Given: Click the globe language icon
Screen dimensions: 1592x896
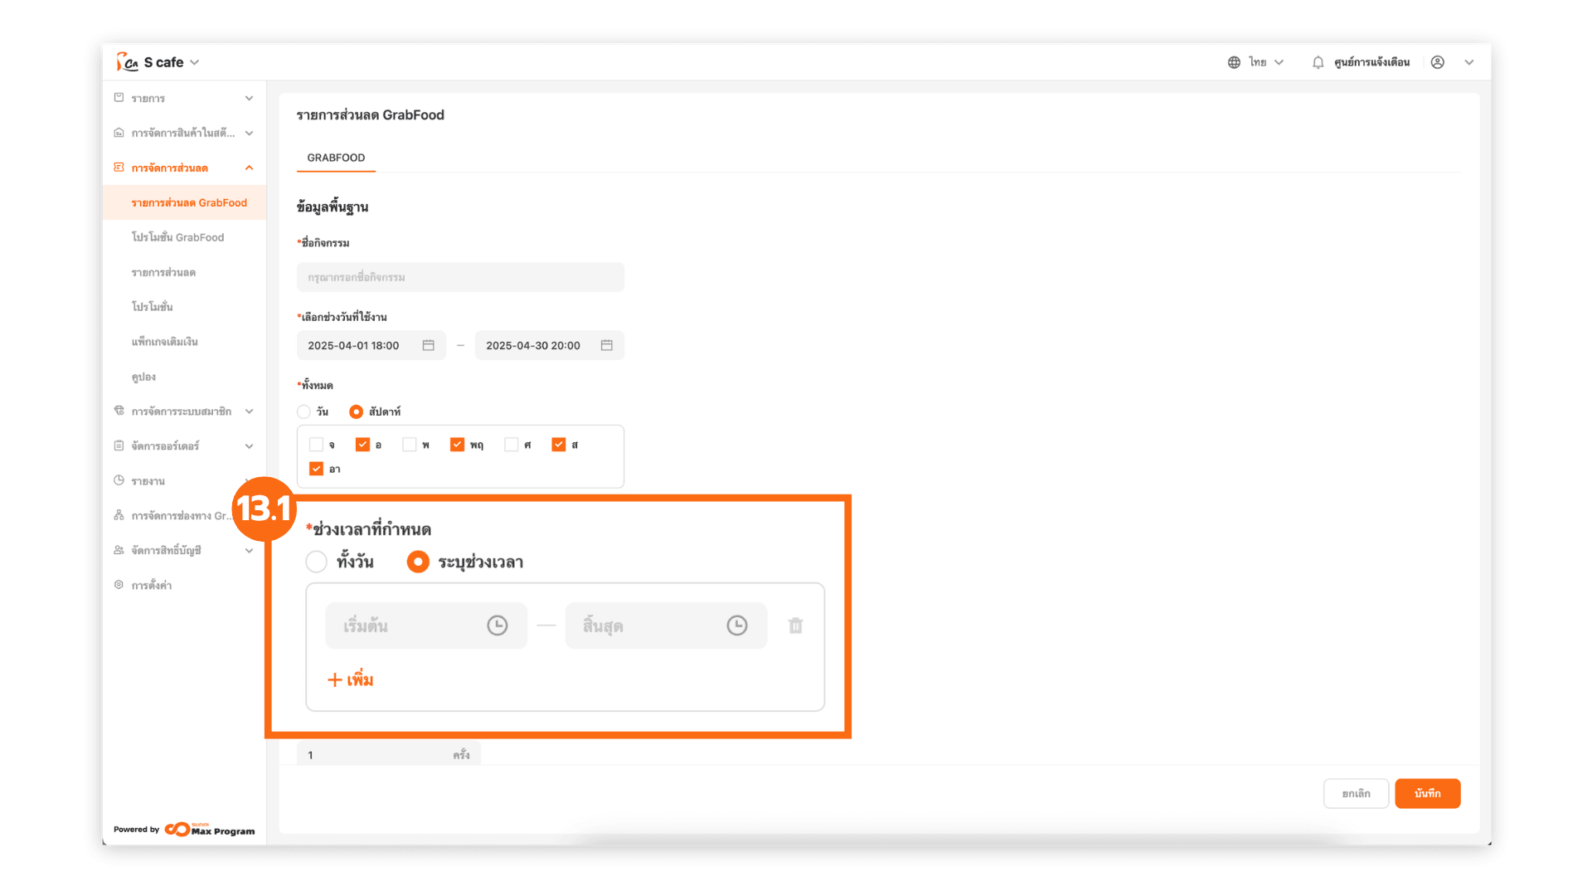Looking at the screenshot, I should [1234, 62].
